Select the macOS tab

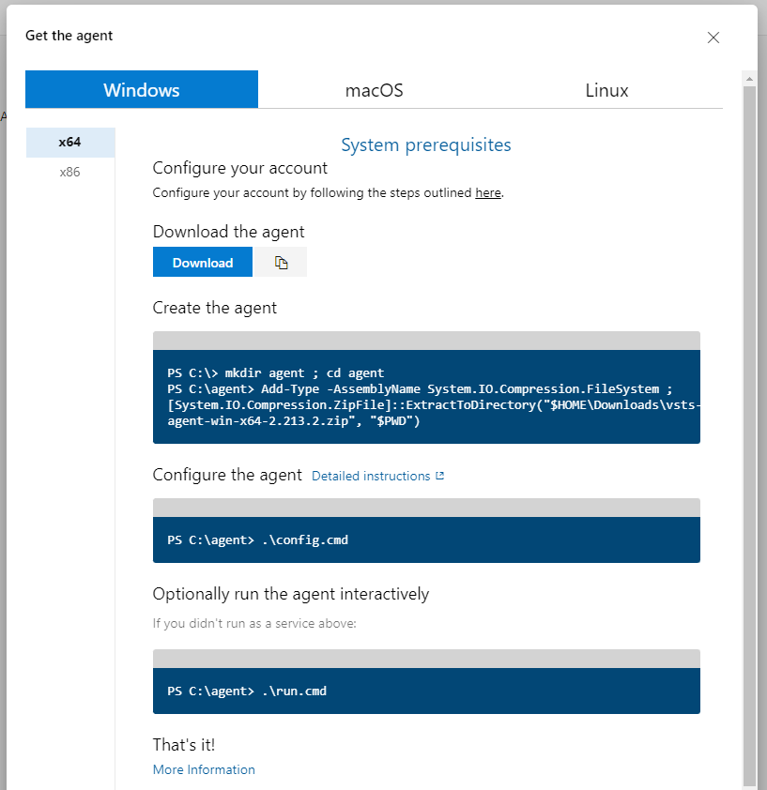pyautogui.click(x=374, y=90)
